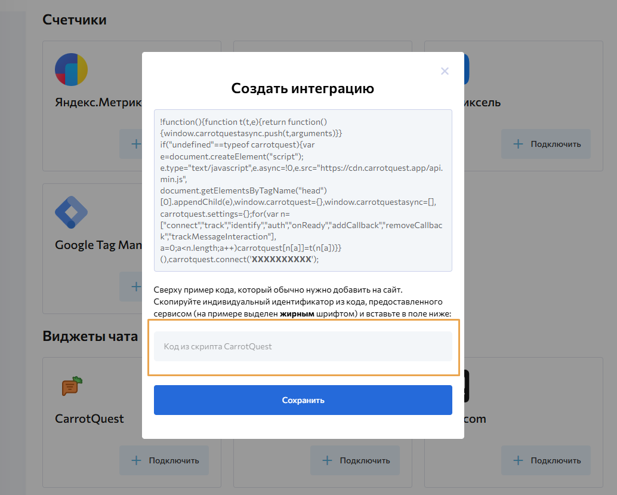617x495 pixels.
Task: Click plus icon in Google Tag Manager card
Action: [136, 287]
